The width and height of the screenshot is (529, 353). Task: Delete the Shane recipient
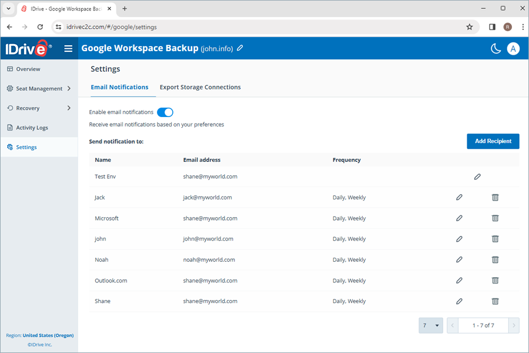495,301
